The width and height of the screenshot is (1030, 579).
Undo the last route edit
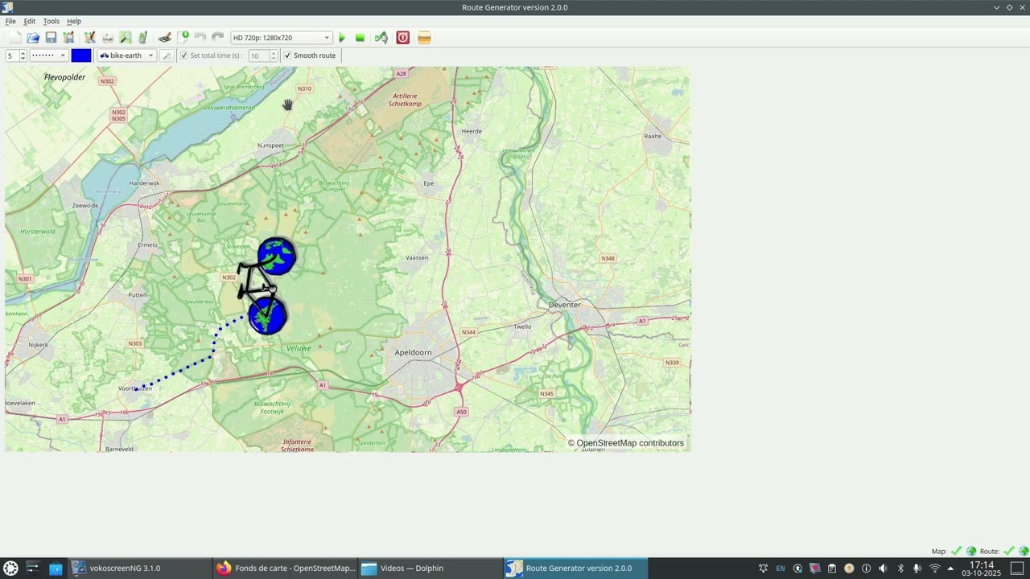tap(200, 38)
